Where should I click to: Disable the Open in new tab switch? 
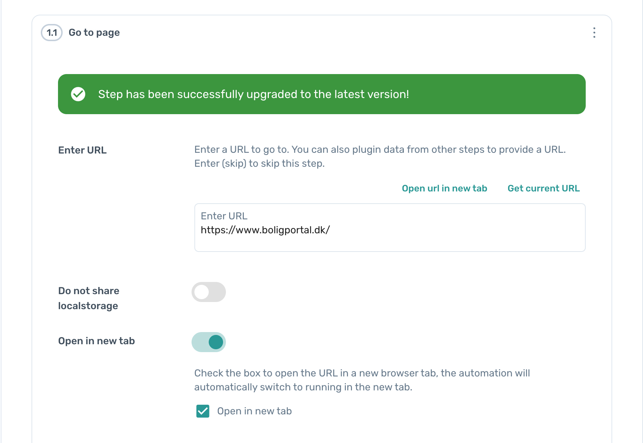[209, 342]
